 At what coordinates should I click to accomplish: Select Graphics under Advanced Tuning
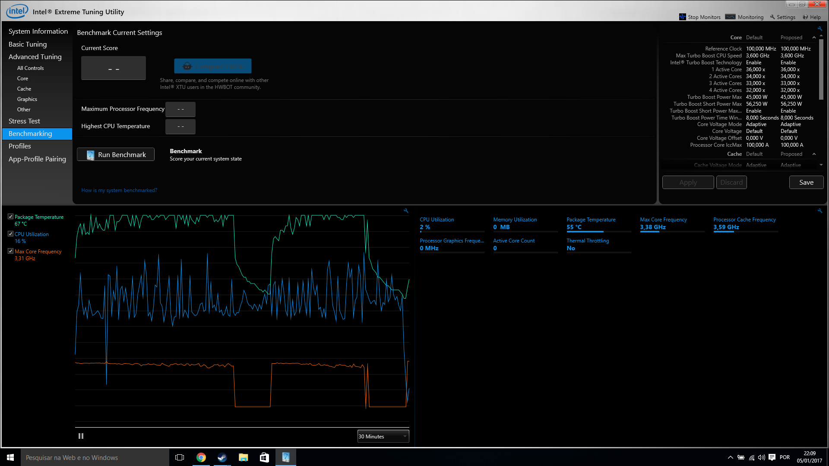[27, 99]
